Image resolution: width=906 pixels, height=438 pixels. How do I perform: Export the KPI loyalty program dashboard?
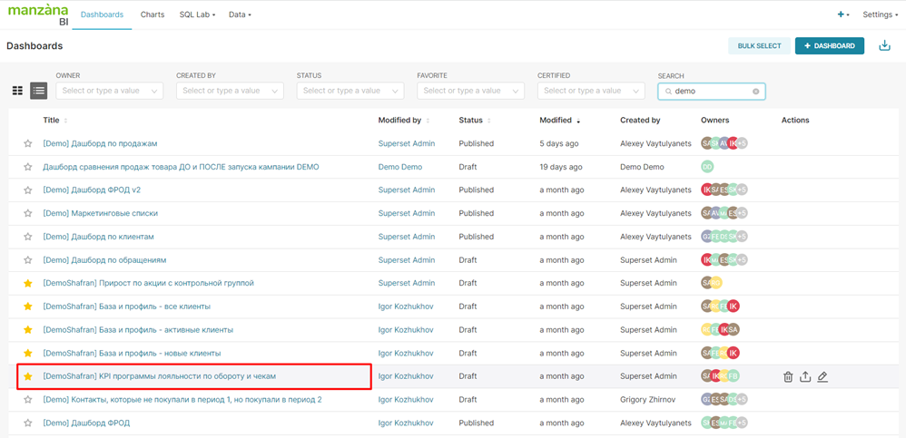click(x=805, y=376)
